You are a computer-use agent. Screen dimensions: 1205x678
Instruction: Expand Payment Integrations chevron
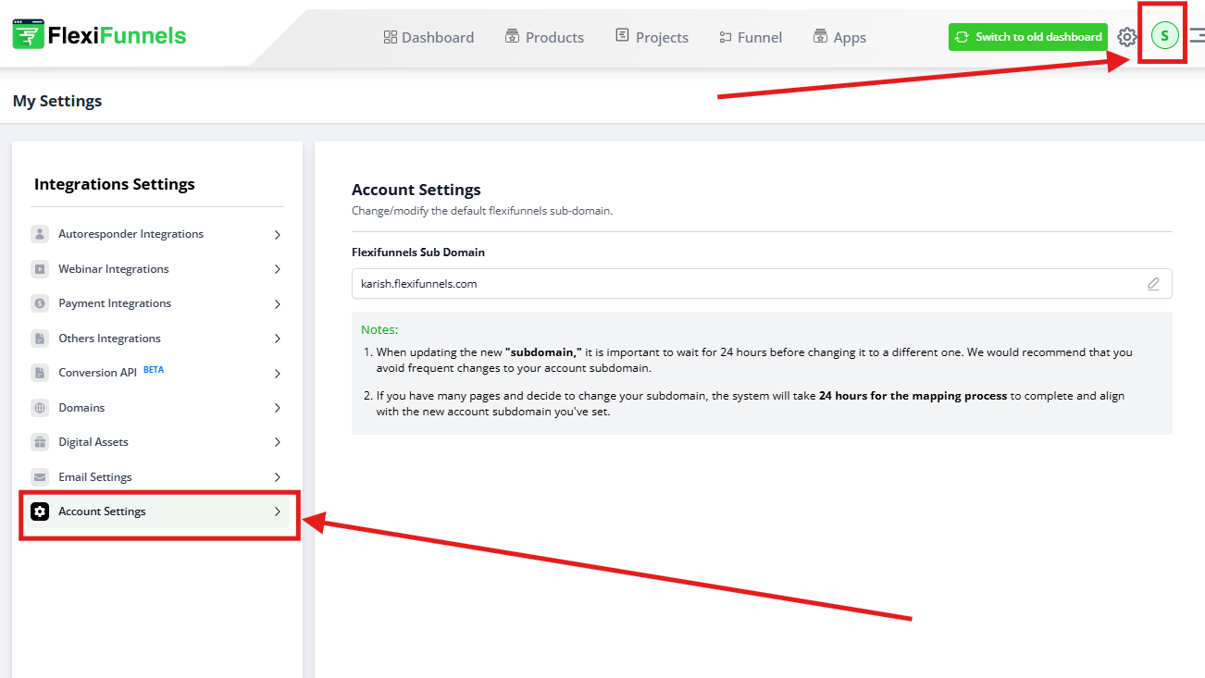coord(277,304)
